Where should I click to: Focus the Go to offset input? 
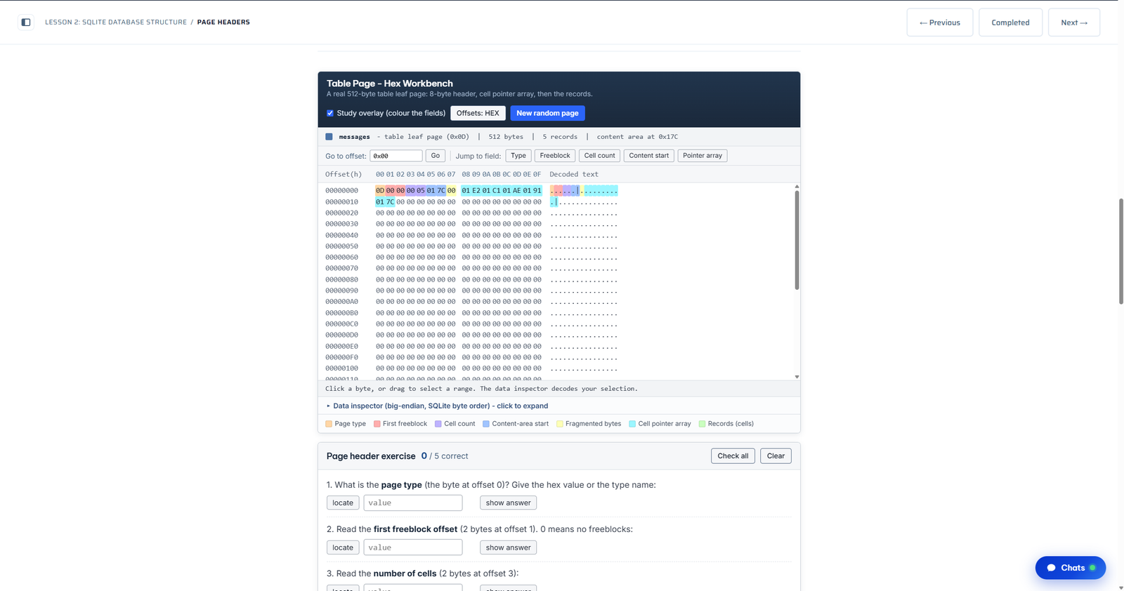click(396, 156)
